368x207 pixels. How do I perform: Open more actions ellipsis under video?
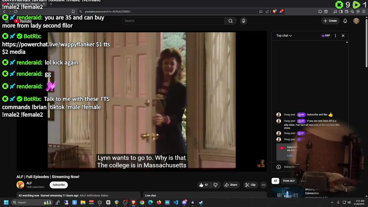[263, 185]
